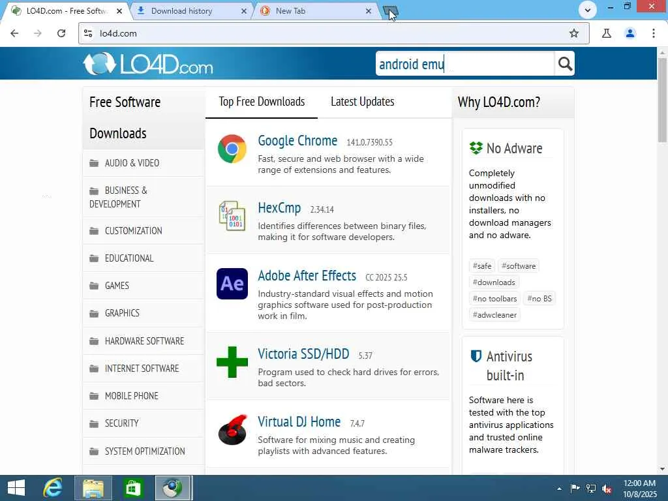Open the System Optimization category

click(x=144, y=451)
